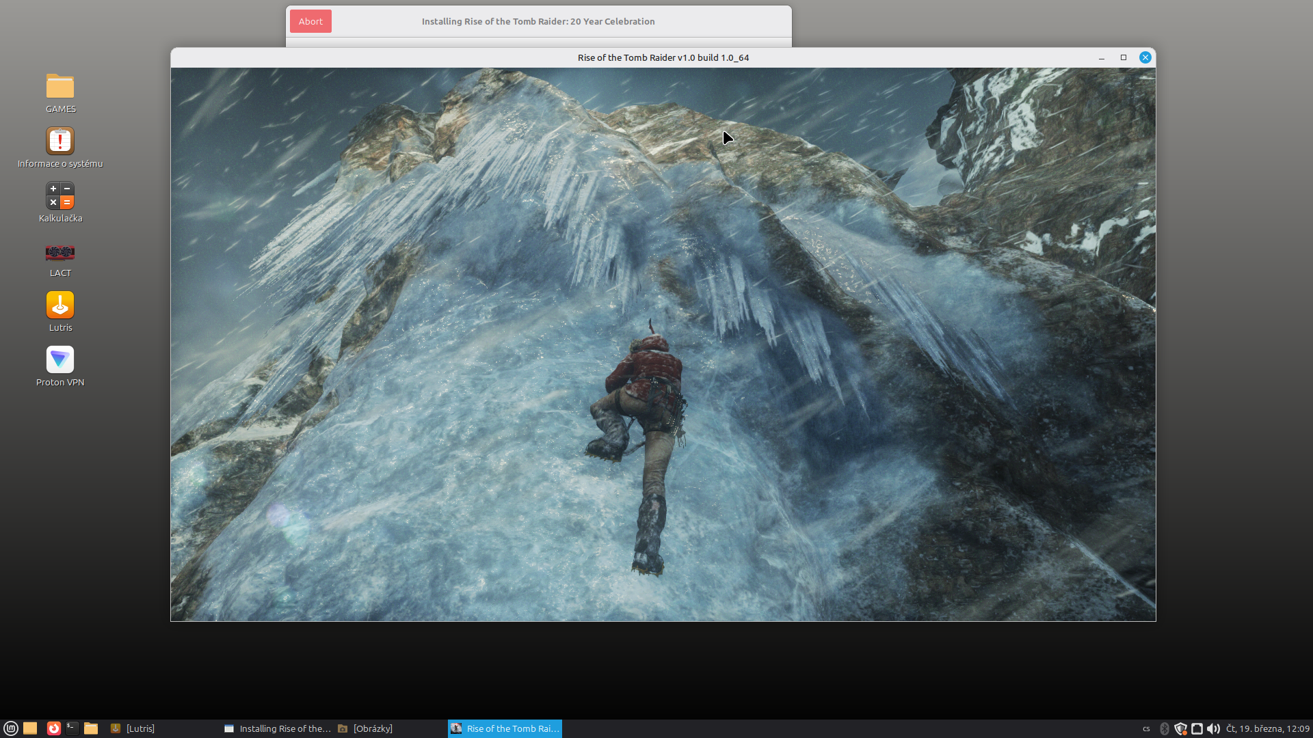Launch the terminal from the panel
This screenshot has height=738, width=1313.
tap(72, 728)
